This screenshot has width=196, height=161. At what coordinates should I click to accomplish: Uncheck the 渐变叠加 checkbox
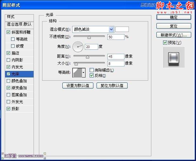pyautogui.click(x=8, y=88)
